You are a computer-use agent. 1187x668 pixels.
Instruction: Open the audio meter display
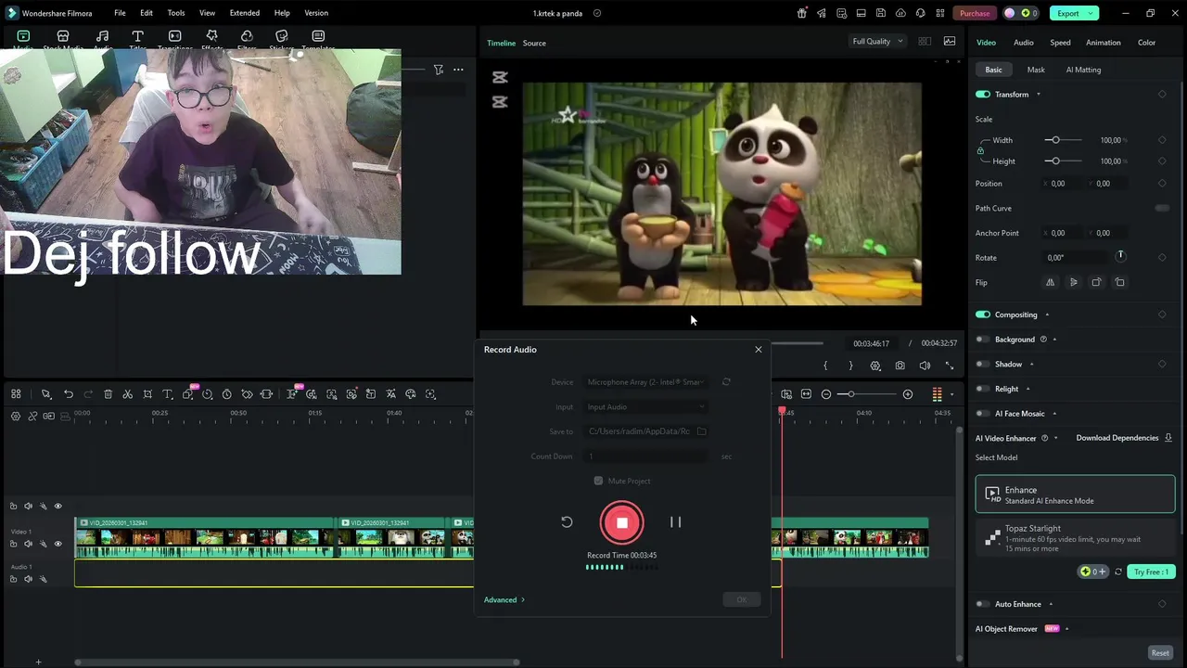(x=937, y=394)
